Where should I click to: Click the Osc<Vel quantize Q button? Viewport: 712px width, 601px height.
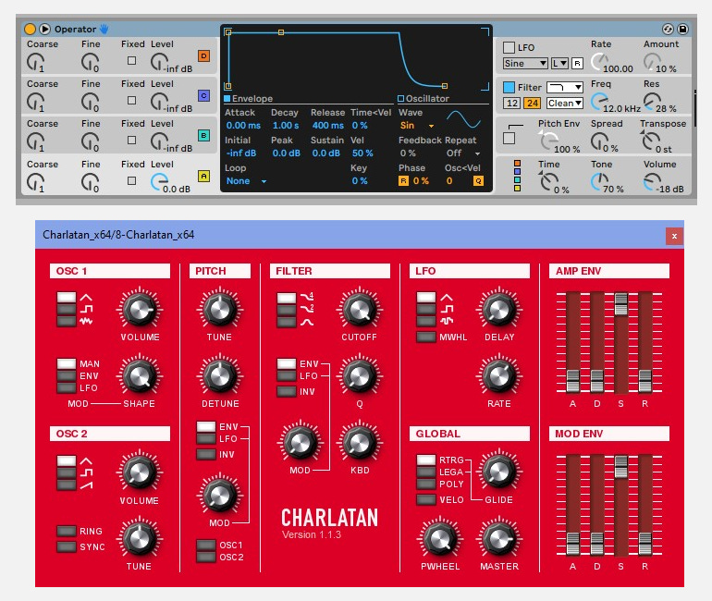[x=478, y=180]
